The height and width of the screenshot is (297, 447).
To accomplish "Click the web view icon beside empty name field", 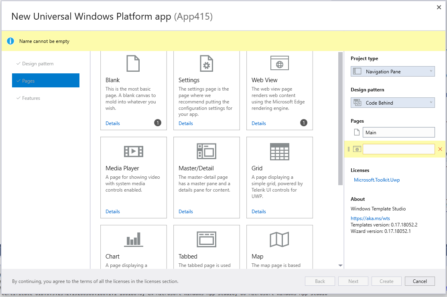I will pos(357,149).
